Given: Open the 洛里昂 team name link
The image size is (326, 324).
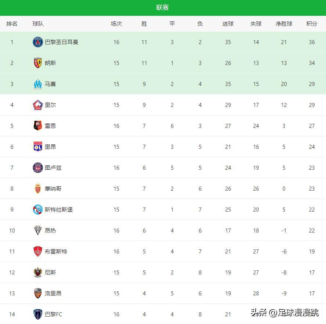Looking at the screenshot, I should point(53,294).
